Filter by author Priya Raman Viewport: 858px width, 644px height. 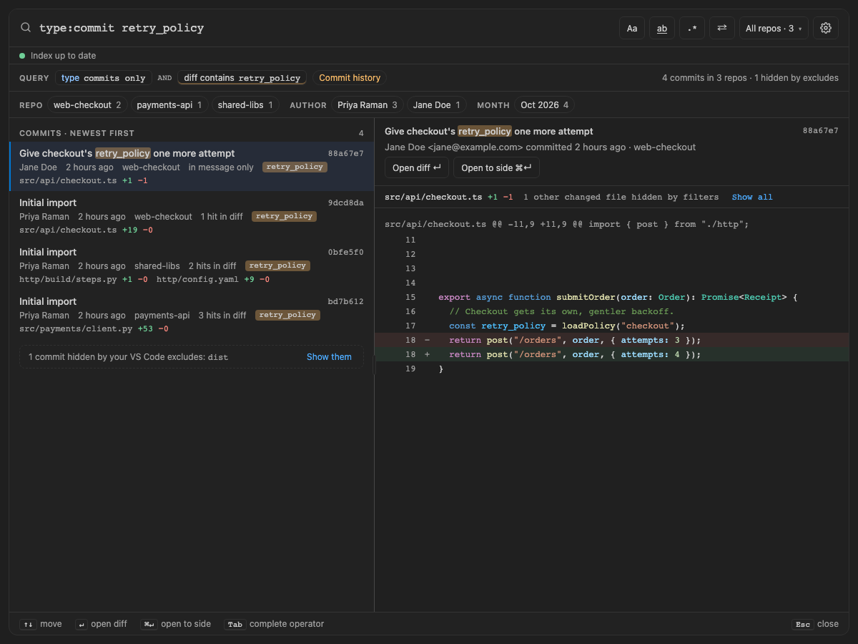[368, 105]
